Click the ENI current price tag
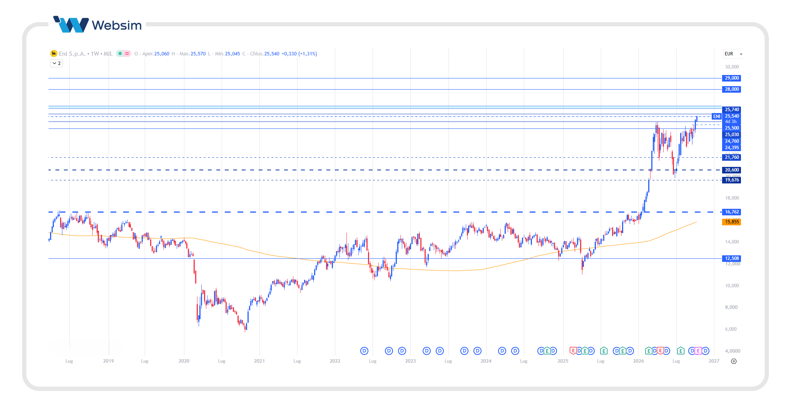Viewport: 791px width, 413px height. click(716, 116)
